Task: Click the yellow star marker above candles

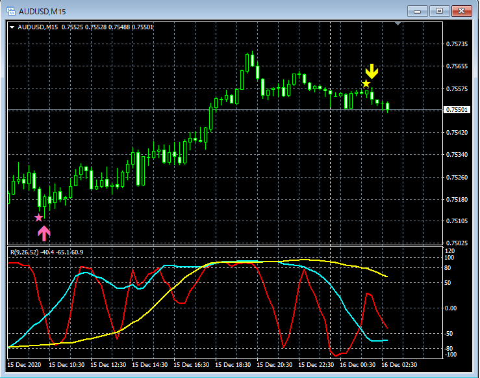Action: [x=366, y=83]
